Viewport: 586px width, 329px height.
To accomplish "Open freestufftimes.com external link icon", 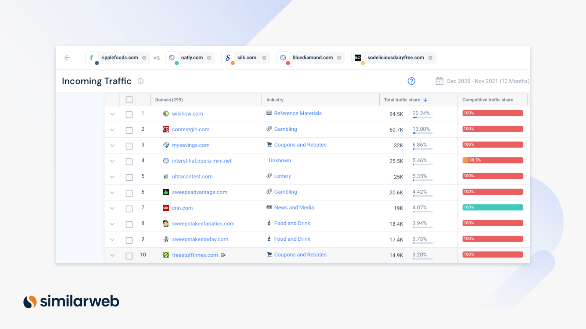I will pyautogui.click(x=223, y=255).
